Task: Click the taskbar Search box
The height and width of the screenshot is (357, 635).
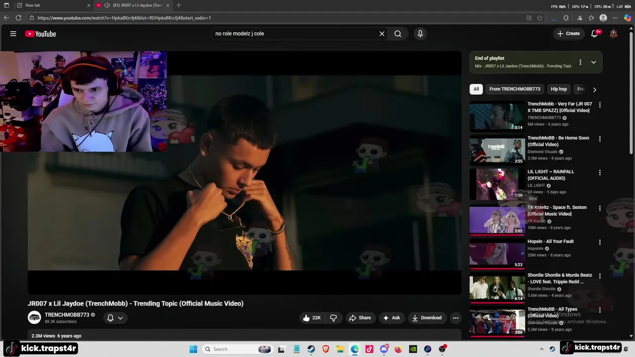Action: point(237,349)
